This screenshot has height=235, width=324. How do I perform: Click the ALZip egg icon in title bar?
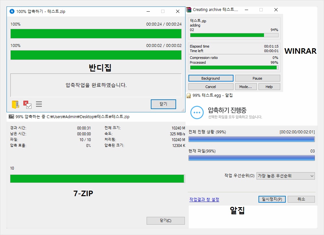pos(188,95)
